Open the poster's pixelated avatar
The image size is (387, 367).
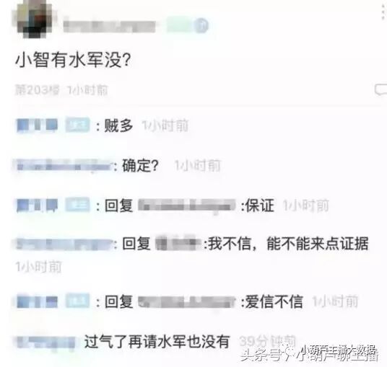tap(35, 19)
